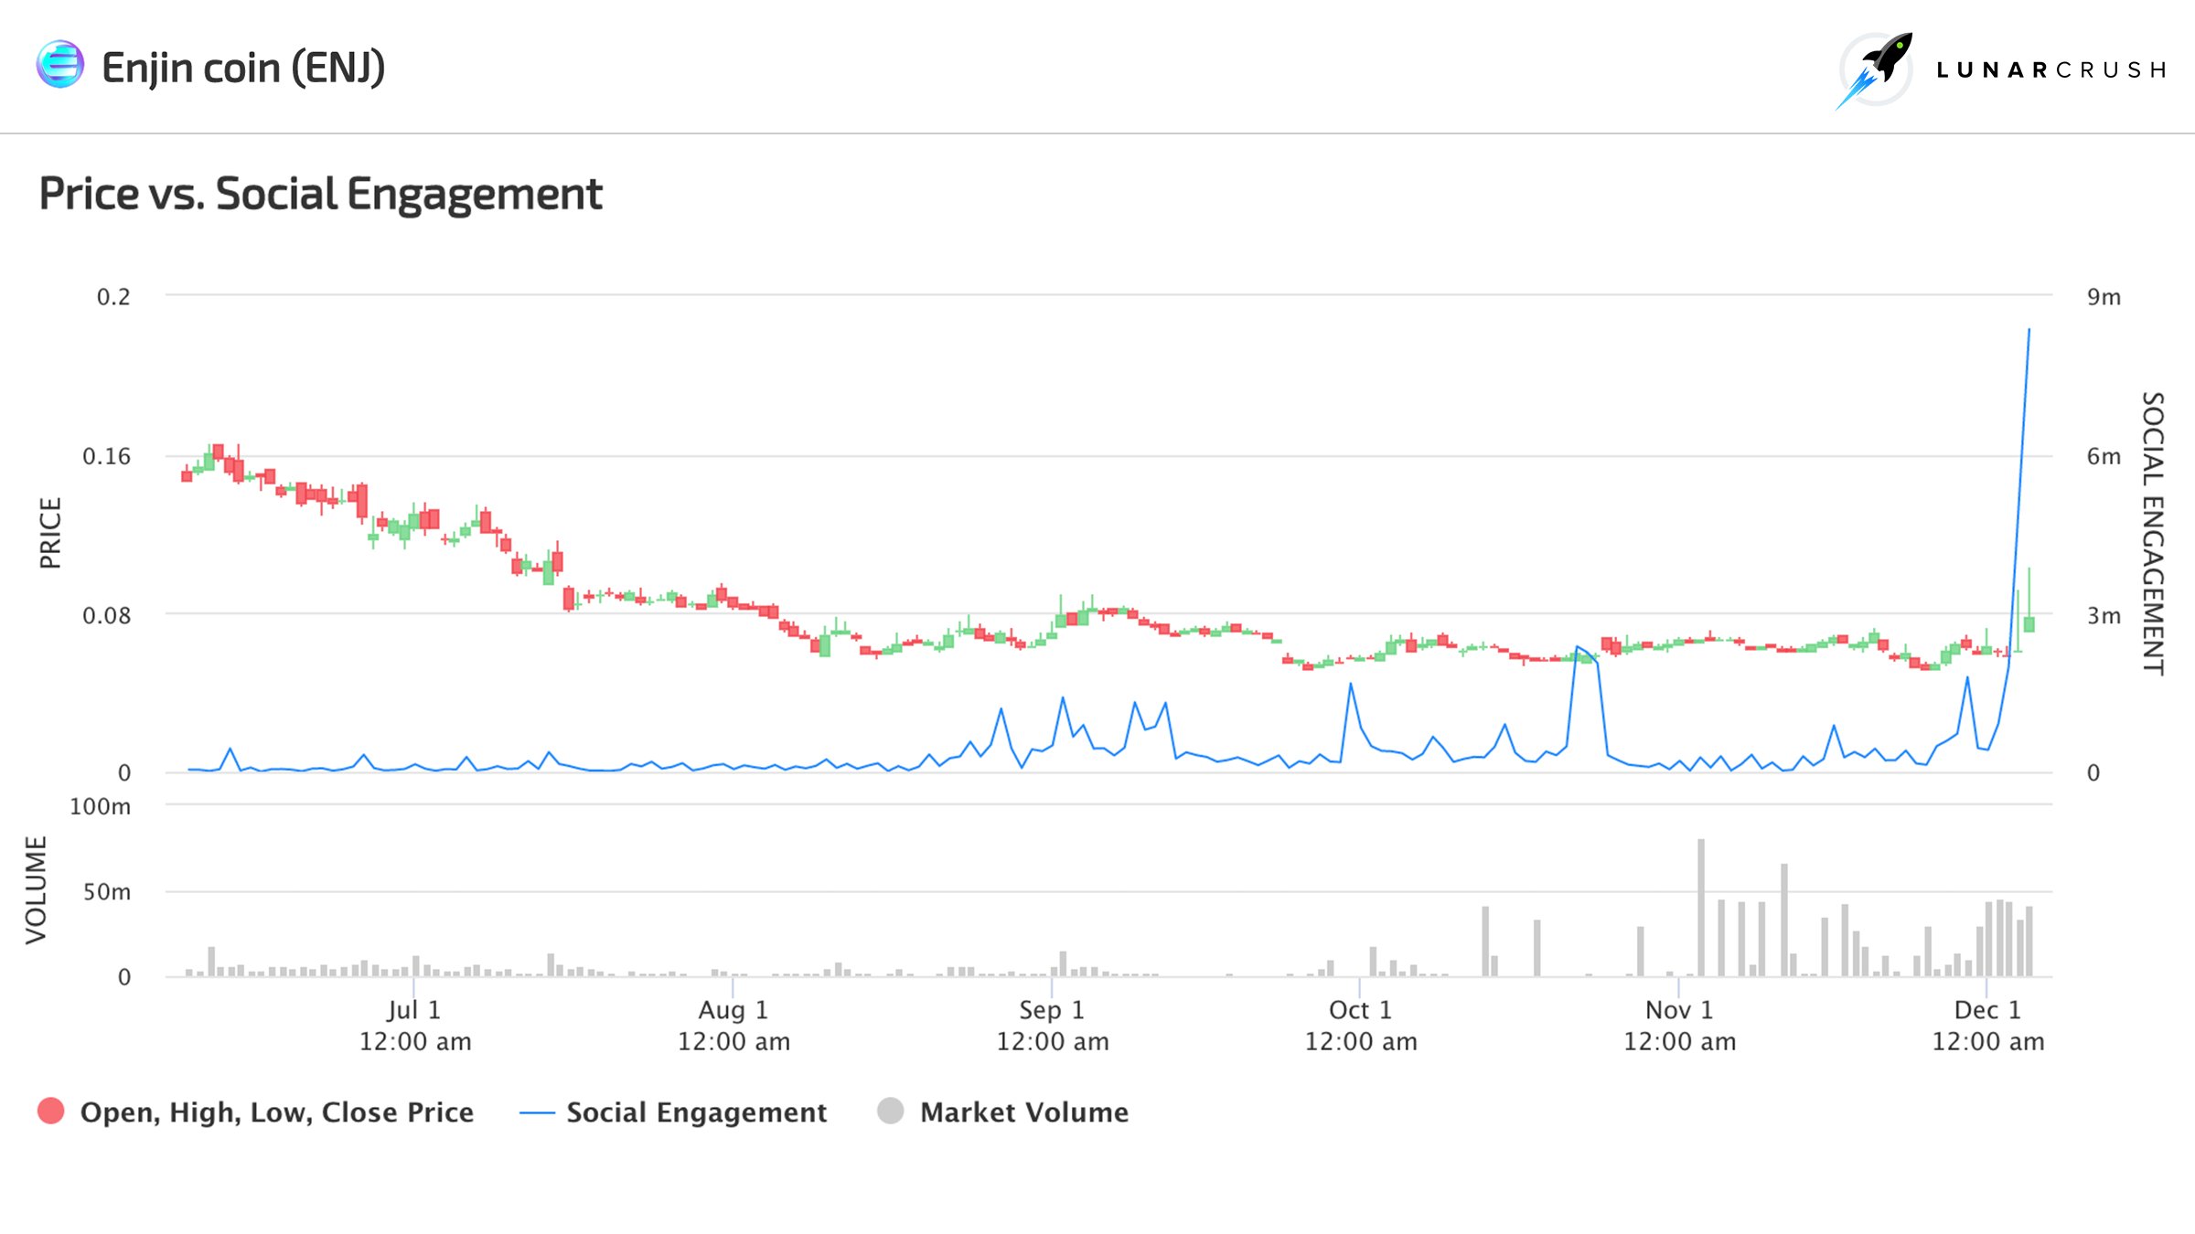Image resolution: width=2195 pixels, height=1234 pixels.
Task: Click the LUNARCRUSH brand text
Action: [2051, 70]
